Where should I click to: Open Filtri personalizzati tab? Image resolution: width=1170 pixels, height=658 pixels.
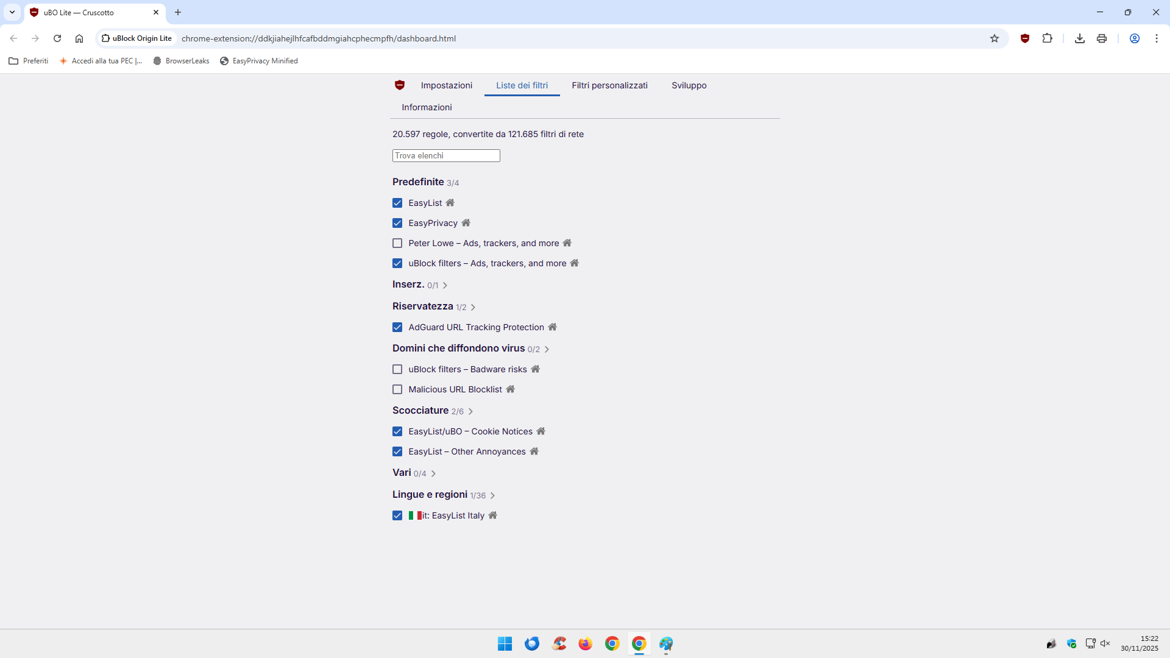pos(609,85)
